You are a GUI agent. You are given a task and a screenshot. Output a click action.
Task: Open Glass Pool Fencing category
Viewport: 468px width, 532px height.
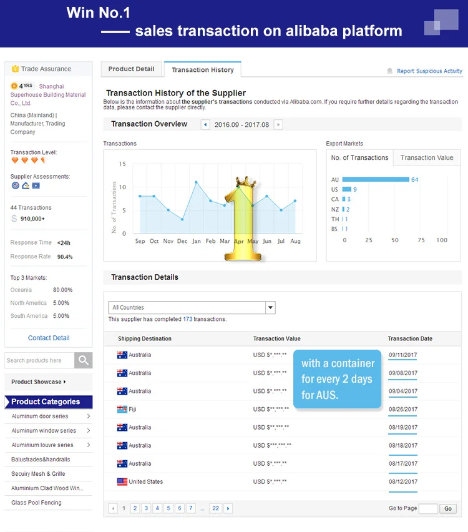pyautogui.click(x=36, y=503)
